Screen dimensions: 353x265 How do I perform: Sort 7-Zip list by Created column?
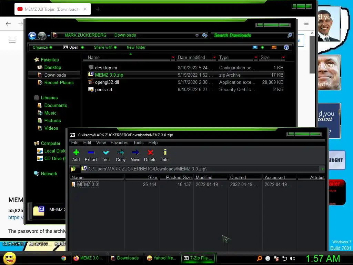(245, 178)
